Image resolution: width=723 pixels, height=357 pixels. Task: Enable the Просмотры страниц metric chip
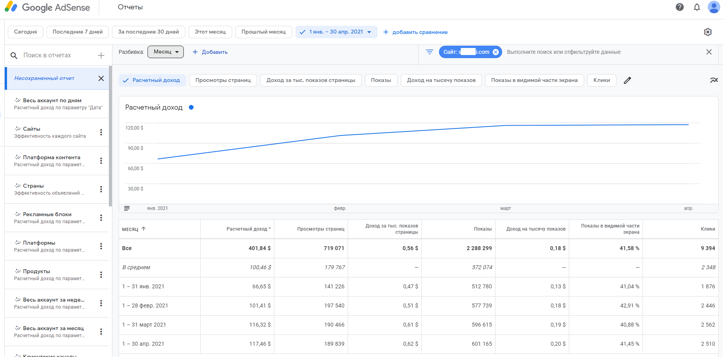coord(223,80)
